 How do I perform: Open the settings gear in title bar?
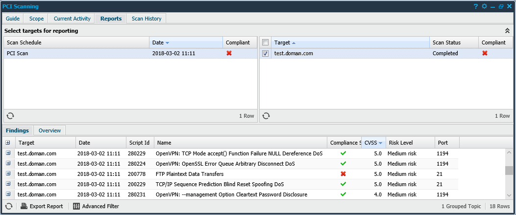[x=484, y=7]
